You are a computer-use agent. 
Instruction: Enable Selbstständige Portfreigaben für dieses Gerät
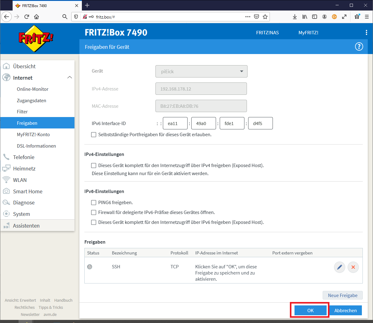(94, 135)
